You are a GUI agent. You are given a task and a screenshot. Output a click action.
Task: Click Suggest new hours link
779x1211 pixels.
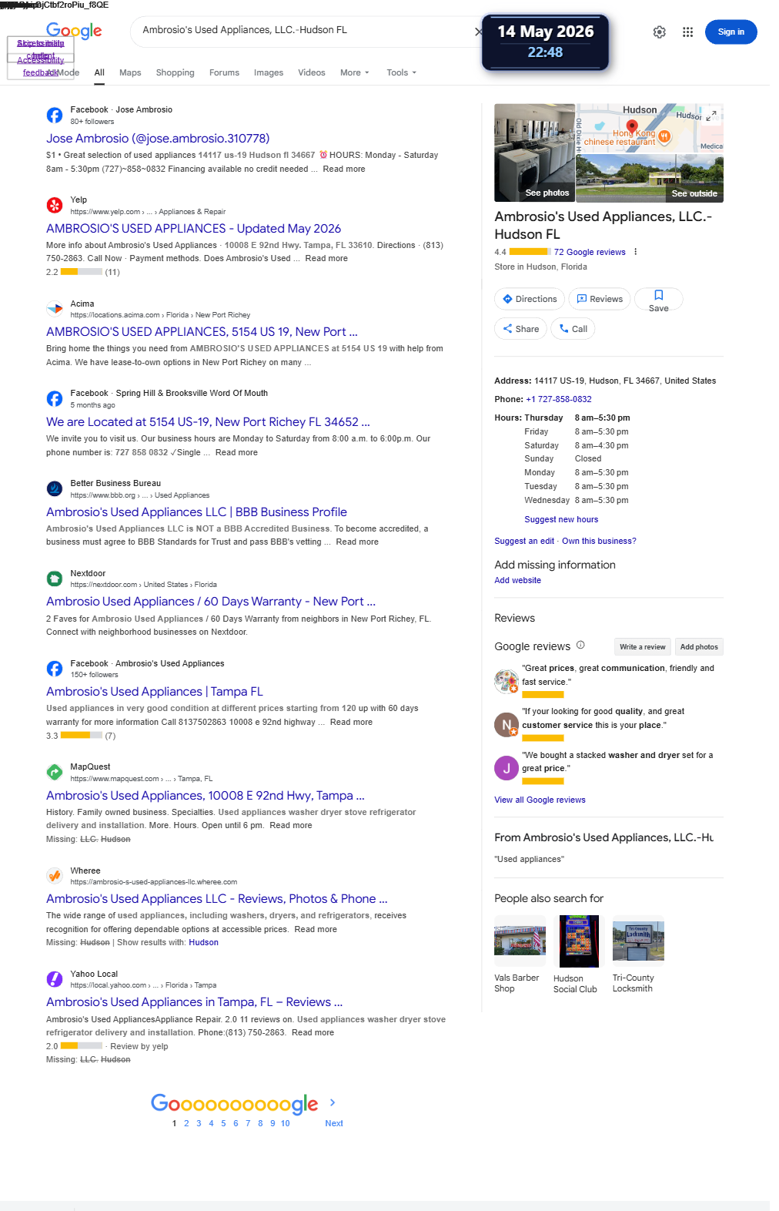(x=561, y=519)
